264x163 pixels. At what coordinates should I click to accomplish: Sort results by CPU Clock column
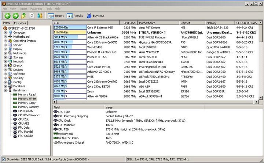tap(130, 23)
